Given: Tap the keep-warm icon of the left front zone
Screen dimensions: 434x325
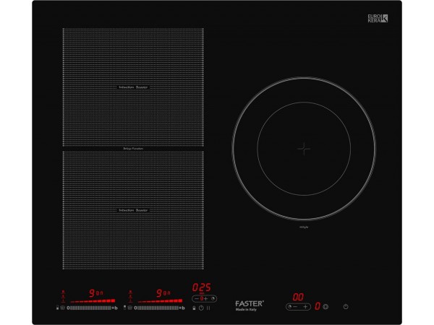Looking at the screenshot, I should tap(62, 308).
